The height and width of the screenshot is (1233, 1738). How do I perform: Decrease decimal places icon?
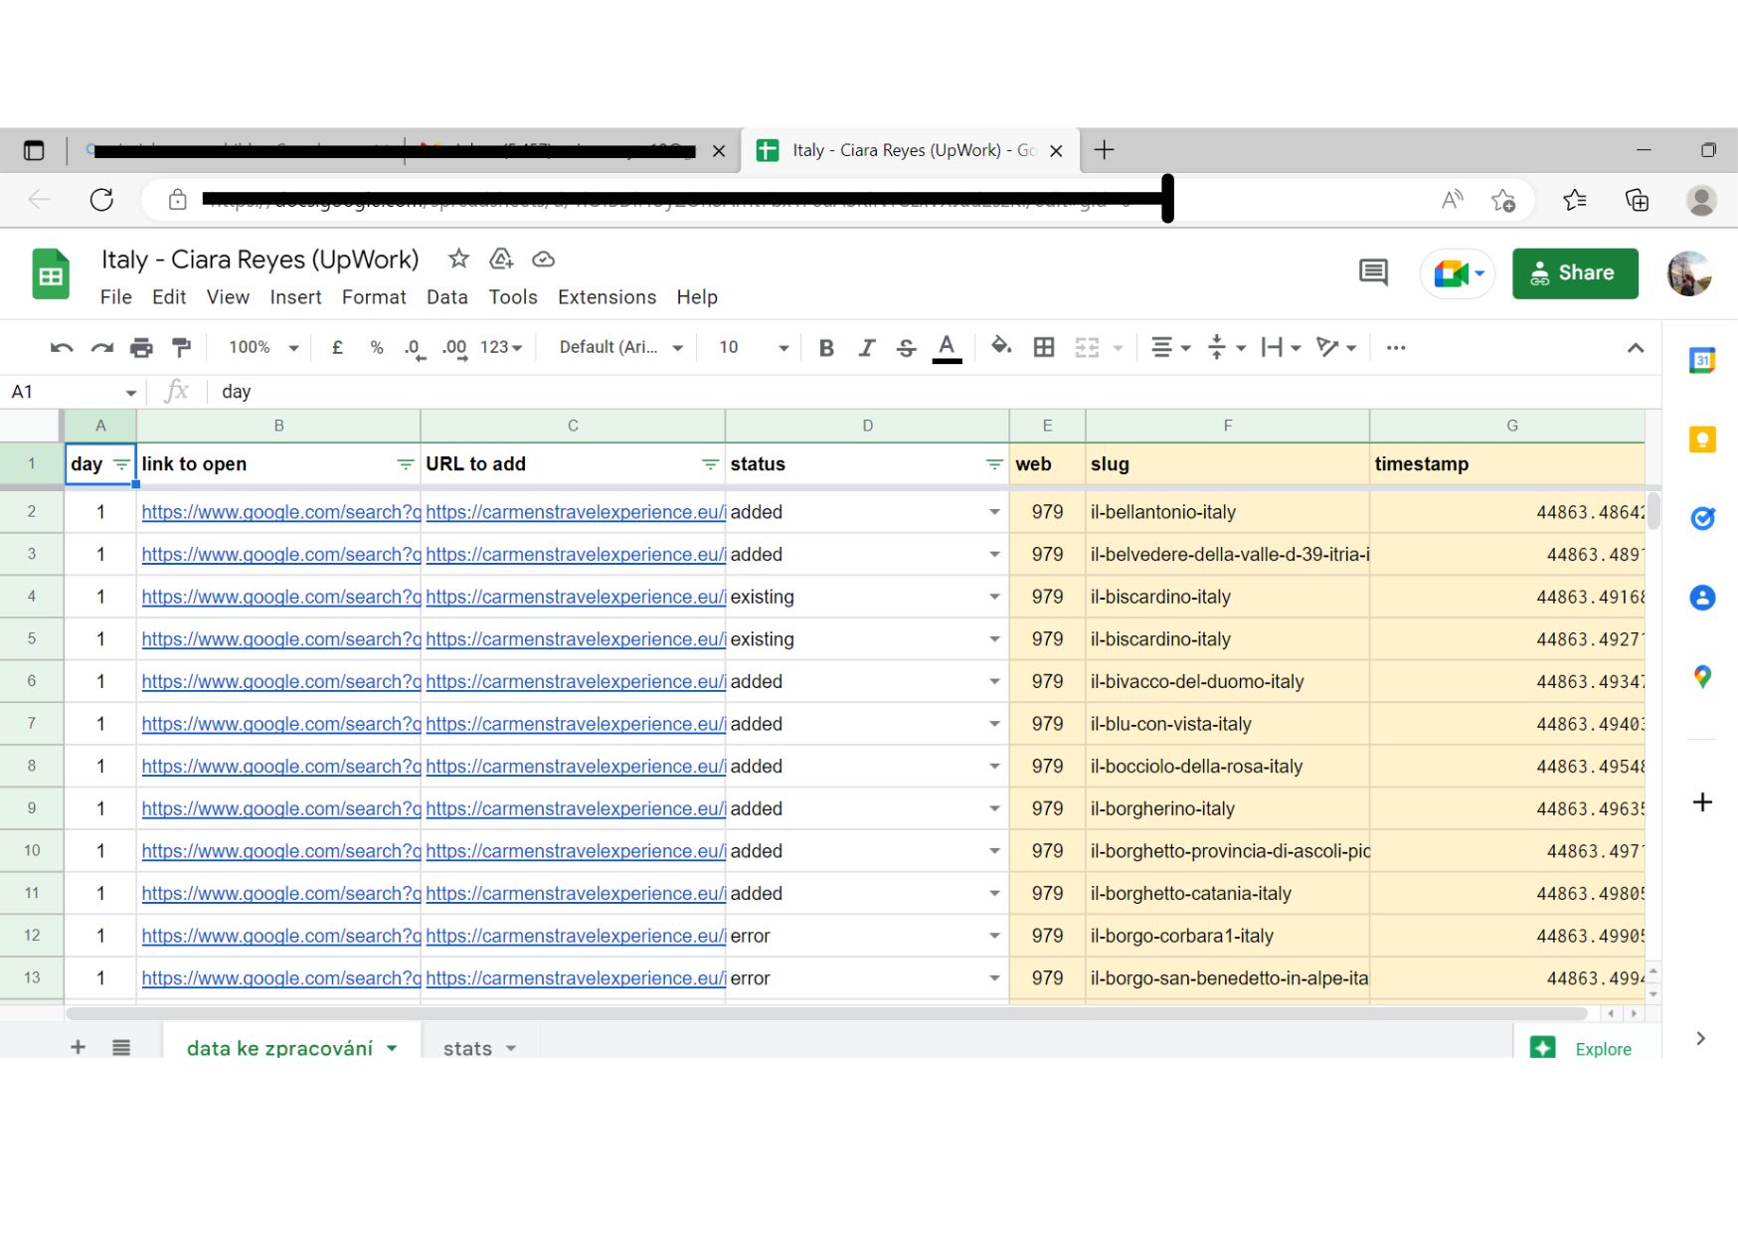[415, 348]
